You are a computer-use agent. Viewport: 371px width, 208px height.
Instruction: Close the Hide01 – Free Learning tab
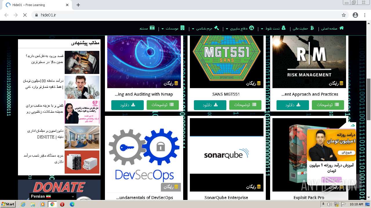click(x=67, y=5)
